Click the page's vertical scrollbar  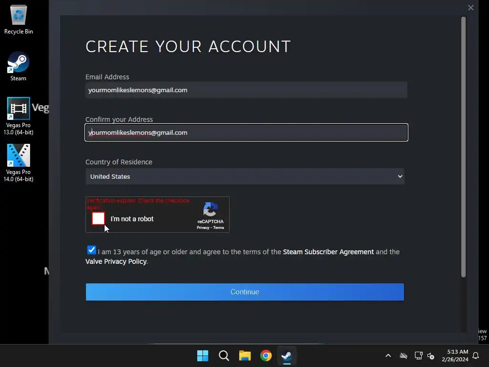(463, 147)
